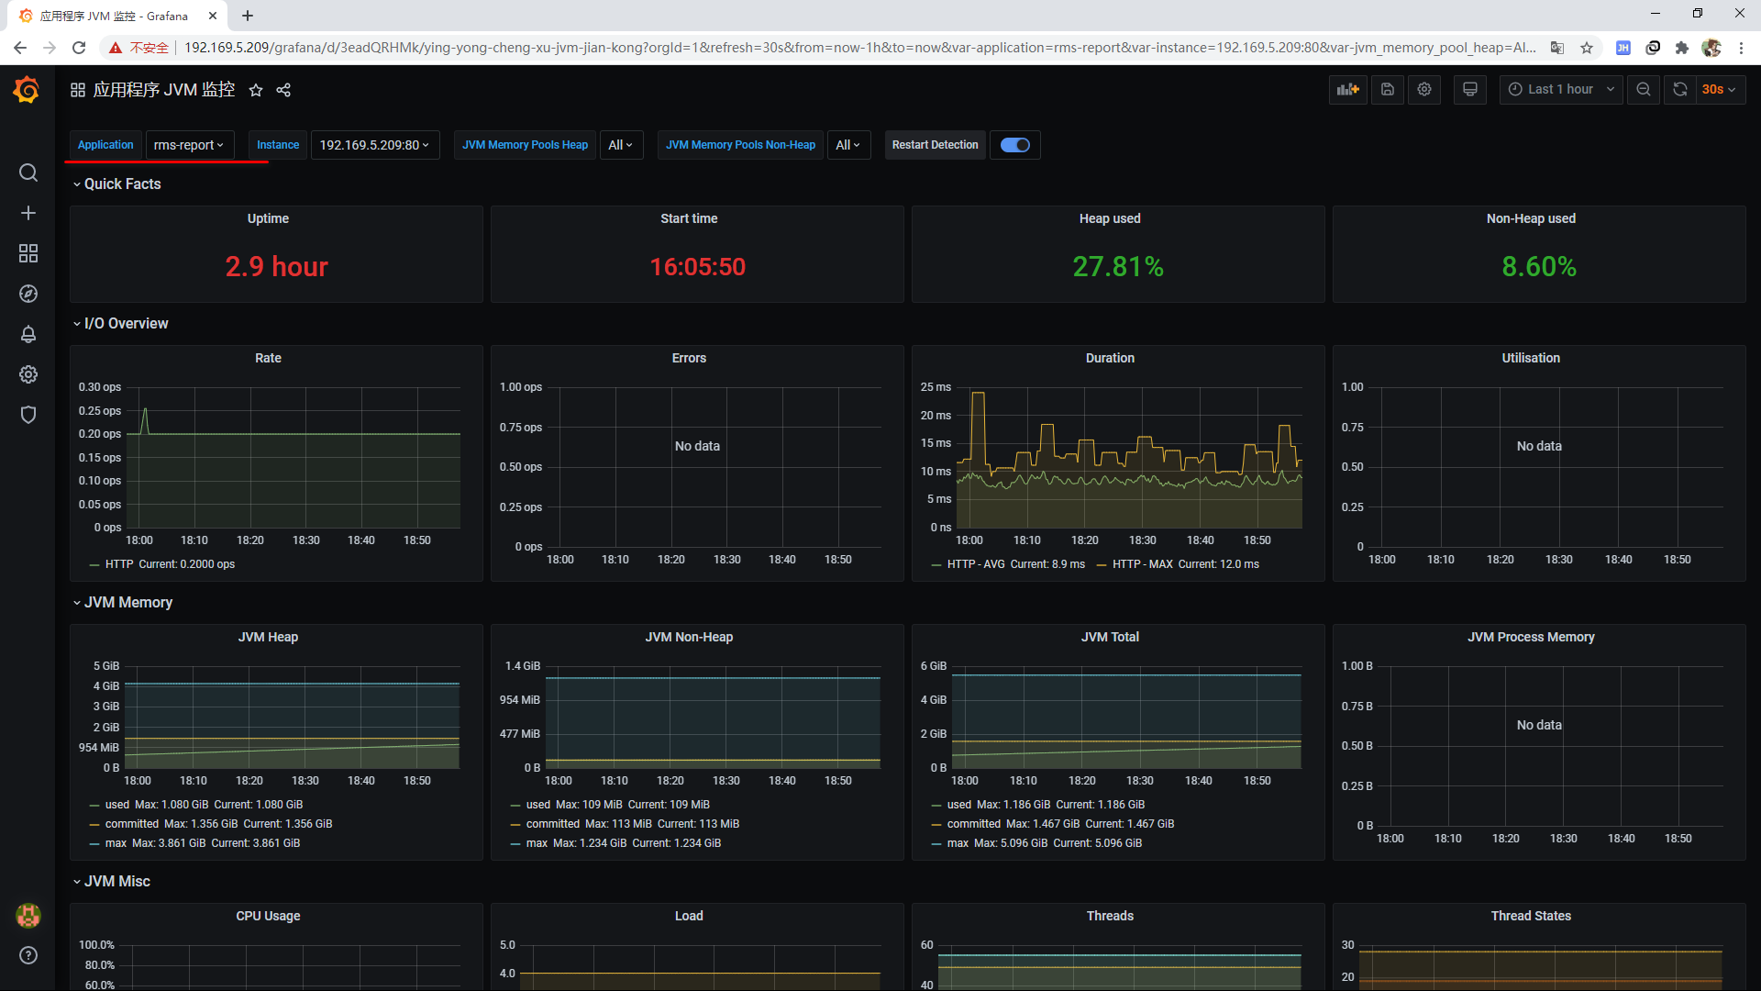1761x991 pixels.
Task: Open Server Admin shield icon
Action: click(28, 415)
